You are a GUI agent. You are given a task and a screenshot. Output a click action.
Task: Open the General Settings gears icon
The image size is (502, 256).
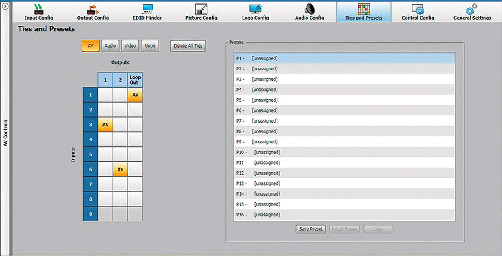click(472, 8)
